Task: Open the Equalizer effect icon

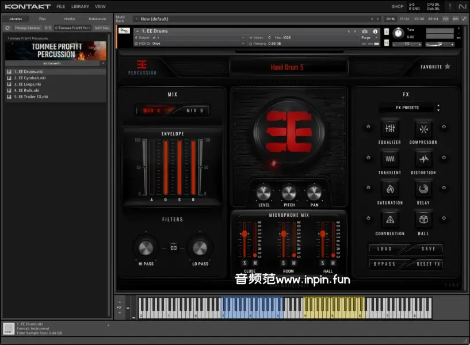Action: [389, 128]
